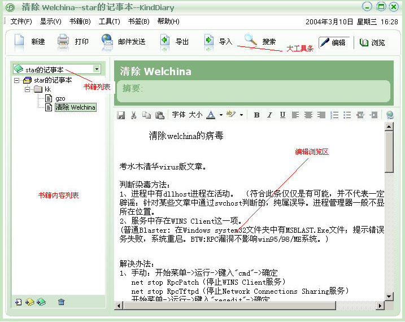Click the horizontal scrollbar left arrow

point(119,306)
